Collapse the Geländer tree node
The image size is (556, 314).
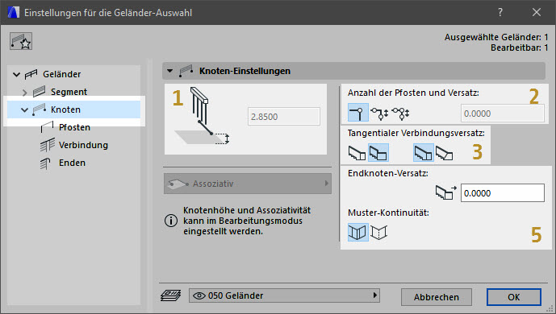pos(16,74)
